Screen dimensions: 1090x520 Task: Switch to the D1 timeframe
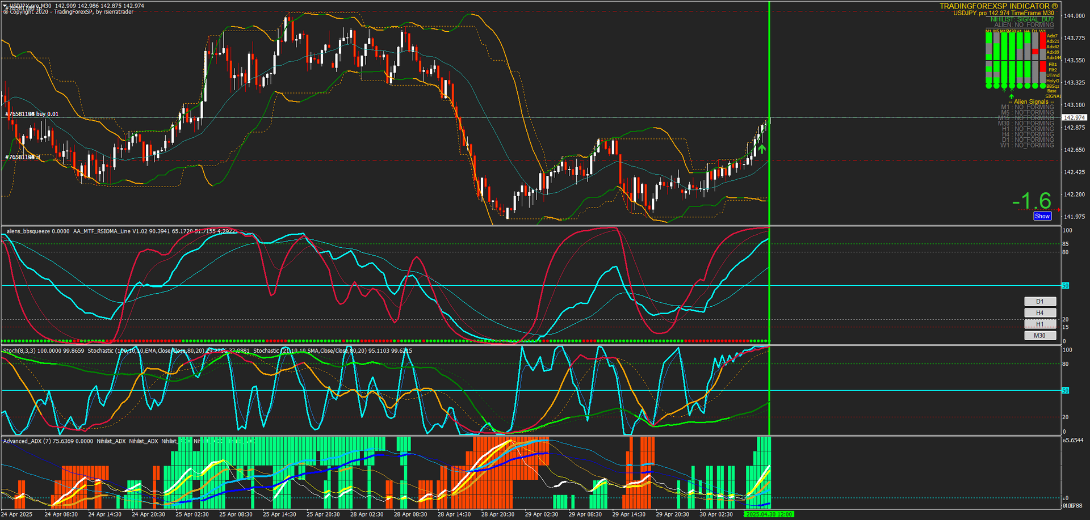click(1039, 301)
